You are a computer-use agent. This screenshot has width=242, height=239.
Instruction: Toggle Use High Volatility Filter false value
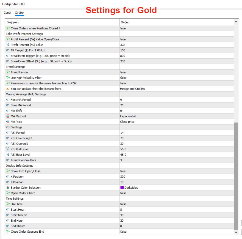123,78
